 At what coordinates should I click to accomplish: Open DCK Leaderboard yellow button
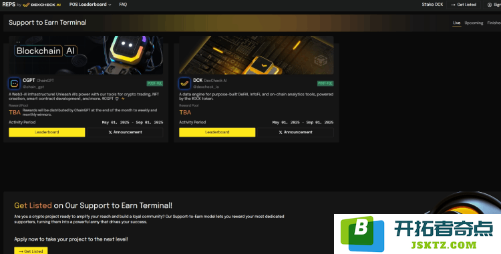(x=217, y=132)
